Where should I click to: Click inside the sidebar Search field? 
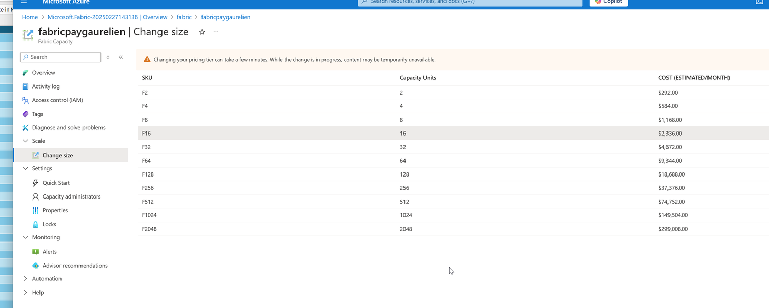[60, 57]
